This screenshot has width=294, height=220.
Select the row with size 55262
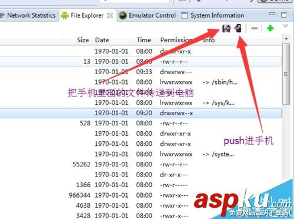(x=141, y=164)
